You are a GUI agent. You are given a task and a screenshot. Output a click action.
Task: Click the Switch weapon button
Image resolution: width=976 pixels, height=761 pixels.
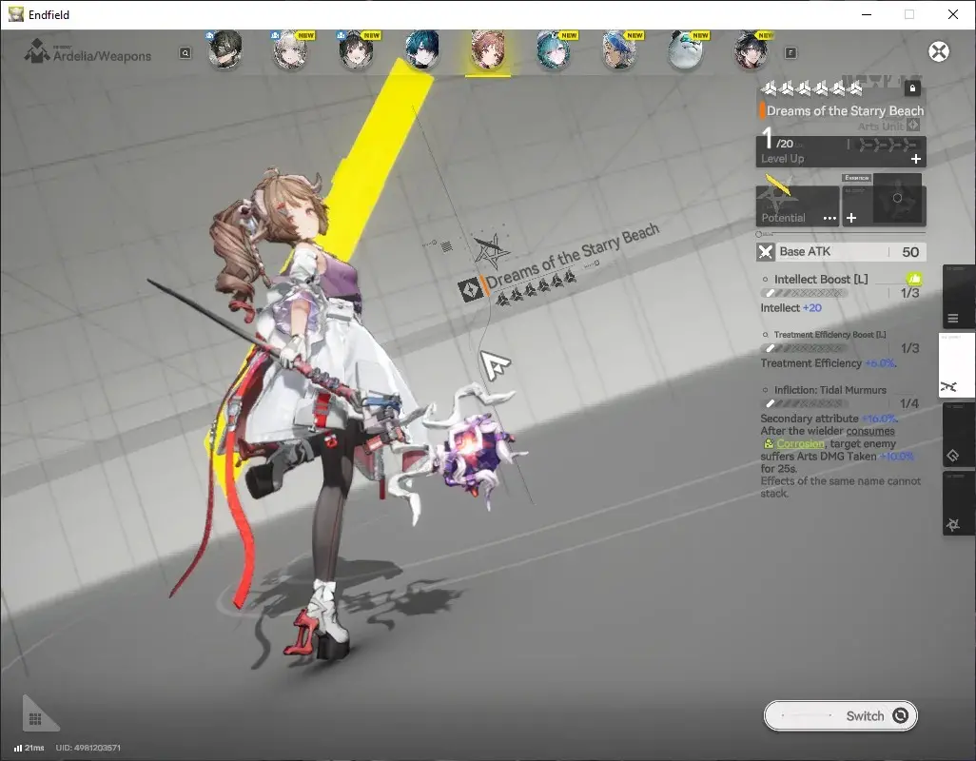pos(840,716)
